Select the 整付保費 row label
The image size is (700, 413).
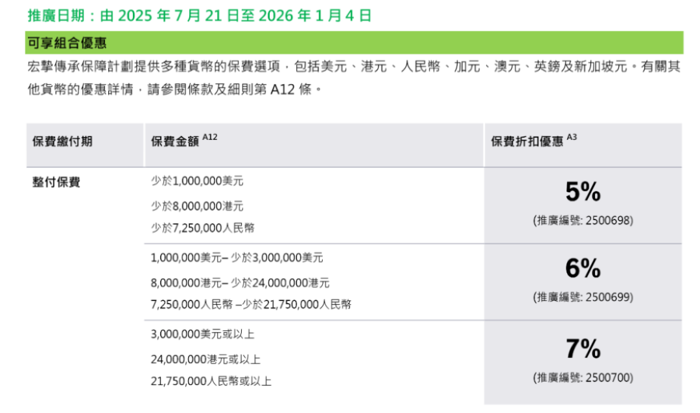point(56,183)
